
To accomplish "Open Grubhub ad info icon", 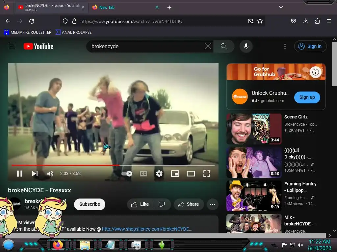I will [x=315, y=72].
